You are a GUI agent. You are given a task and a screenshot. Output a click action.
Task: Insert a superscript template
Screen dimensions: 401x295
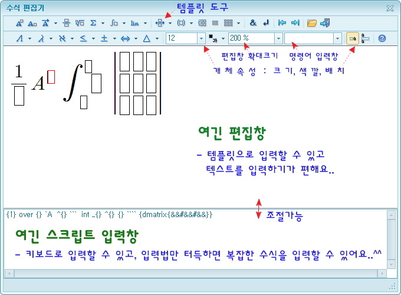(x=19, y=23)
